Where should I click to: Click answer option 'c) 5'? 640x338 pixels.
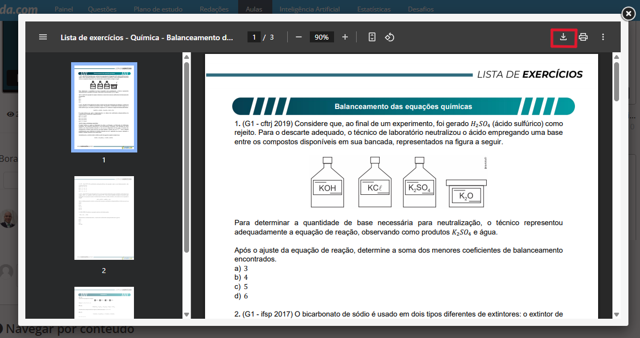241,287
